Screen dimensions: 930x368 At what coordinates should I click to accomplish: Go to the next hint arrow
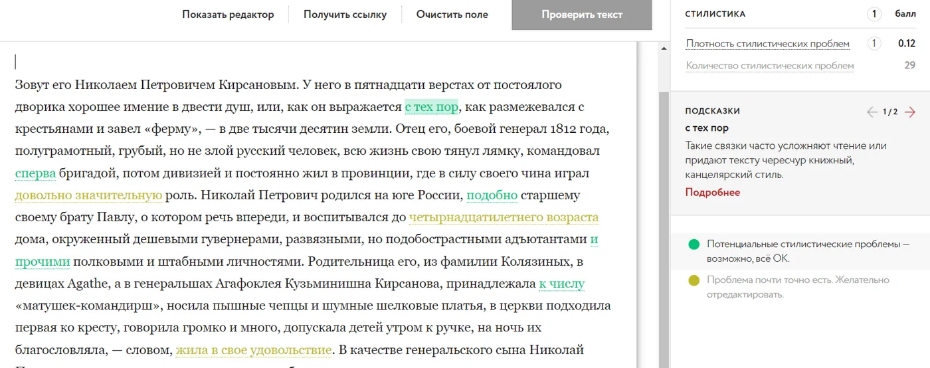[910, 112]
